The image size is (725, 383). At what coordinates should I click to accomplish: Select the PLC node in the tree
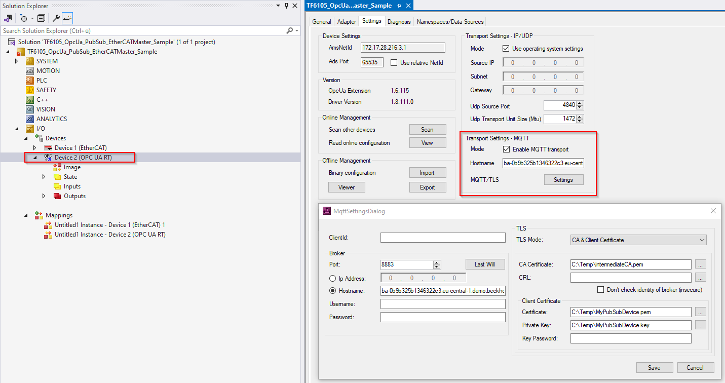(x=42, y=81)
